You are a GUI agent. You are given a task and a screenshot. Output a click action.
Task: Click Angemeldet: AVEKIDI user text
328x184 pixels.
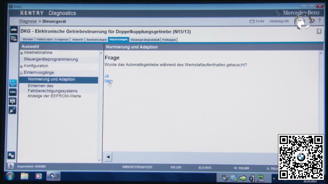31,166
